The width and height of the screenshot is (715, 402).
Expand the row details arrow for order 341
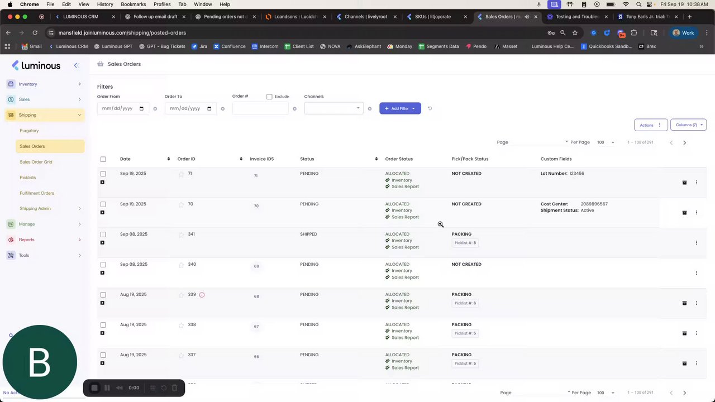click(x=102, y=243)
